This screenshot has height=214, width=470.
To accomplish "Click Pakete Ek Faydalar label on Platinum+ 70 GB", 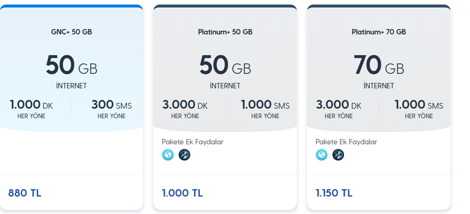I will point(346,142).
